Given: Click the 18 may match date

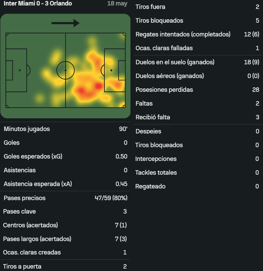Looking at the screenshot, I should tap(117, 3).
